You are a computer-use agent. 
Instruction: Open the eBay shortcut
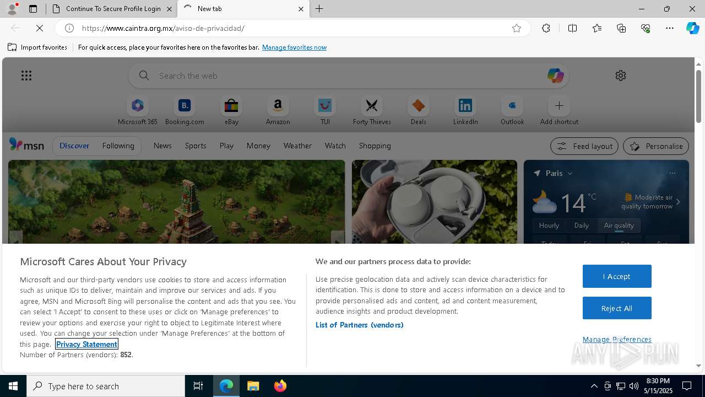(231, 111)
